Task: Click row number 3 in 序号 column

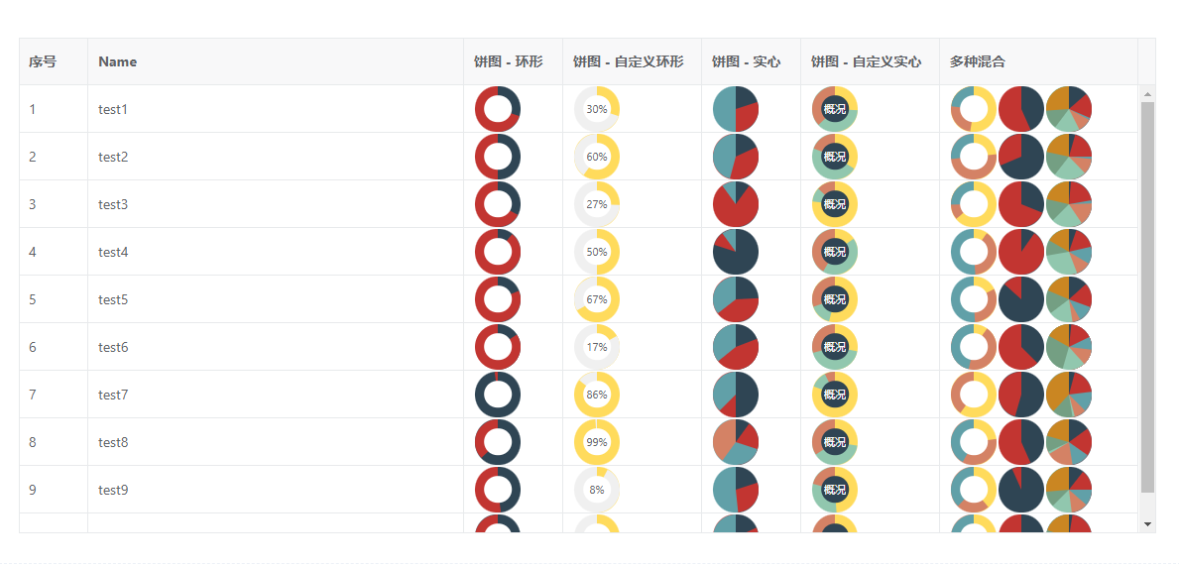Action: (33, 204)
